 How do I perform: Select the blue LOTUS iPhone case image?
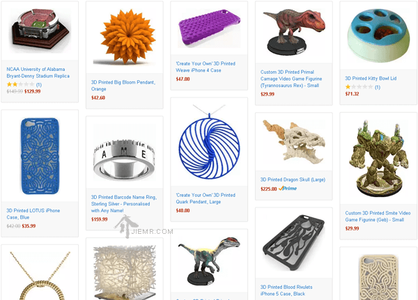click(x=40, y=156)
